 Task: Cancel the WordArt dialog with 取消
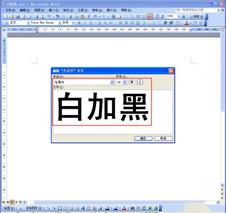[x=164, y=138]
